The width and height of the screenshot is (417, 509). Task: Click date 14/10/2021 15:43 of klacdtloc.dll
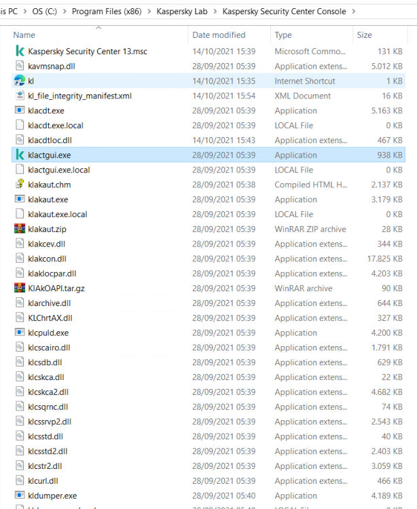(223, 140)
